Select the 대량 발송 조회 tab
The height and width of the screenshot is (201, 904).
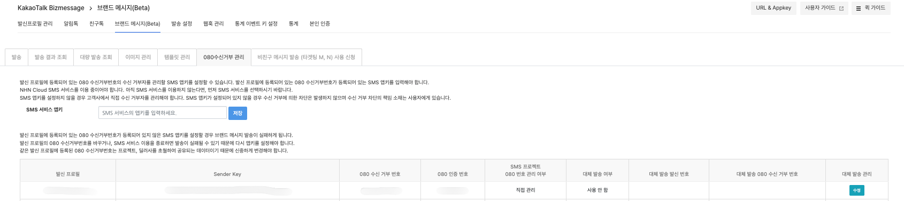(x=96, y=57)
